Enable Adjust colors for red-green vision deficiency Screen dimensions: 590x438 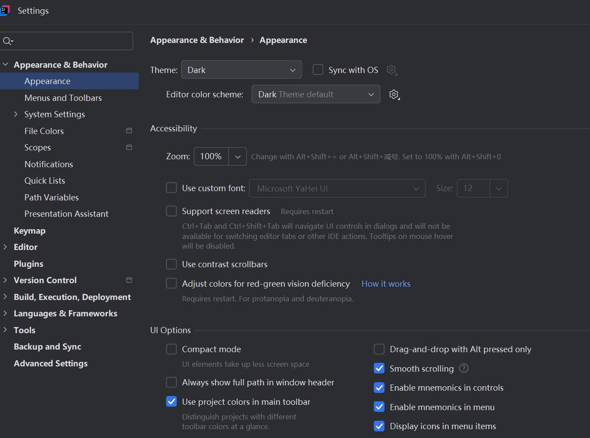[171, 283]
